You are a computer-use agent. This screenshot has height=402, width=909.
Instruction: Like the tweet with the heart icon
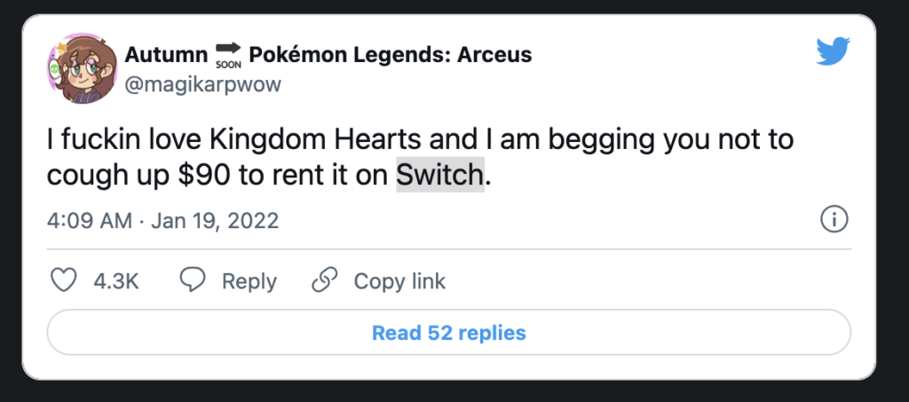(63, 281)
